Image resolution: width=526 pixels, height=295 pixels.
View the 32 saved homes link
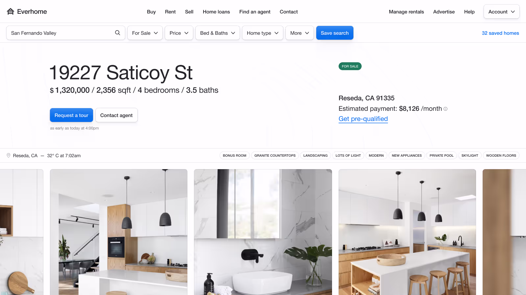[x=500, y=33]
